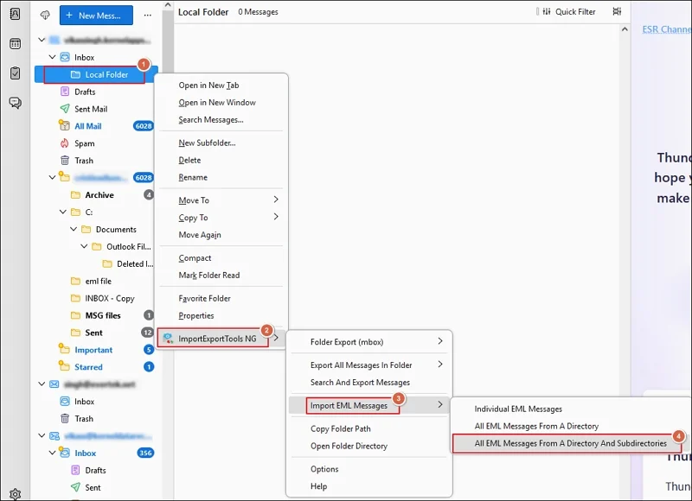
Task: Collapse the first Inbox folder chevron
Action: coord(52,57)
